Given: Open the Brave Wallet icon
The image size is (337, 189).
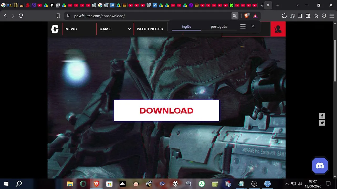Looking at the screenshot, I should [308, 16].
